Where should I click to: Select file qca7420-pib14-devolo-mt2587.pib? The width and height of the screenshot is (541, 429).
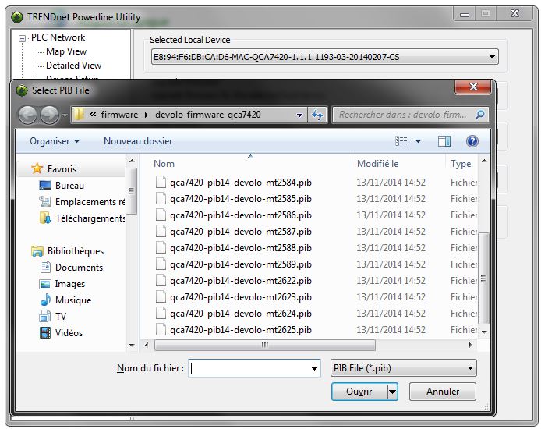(x=240, y=231)
